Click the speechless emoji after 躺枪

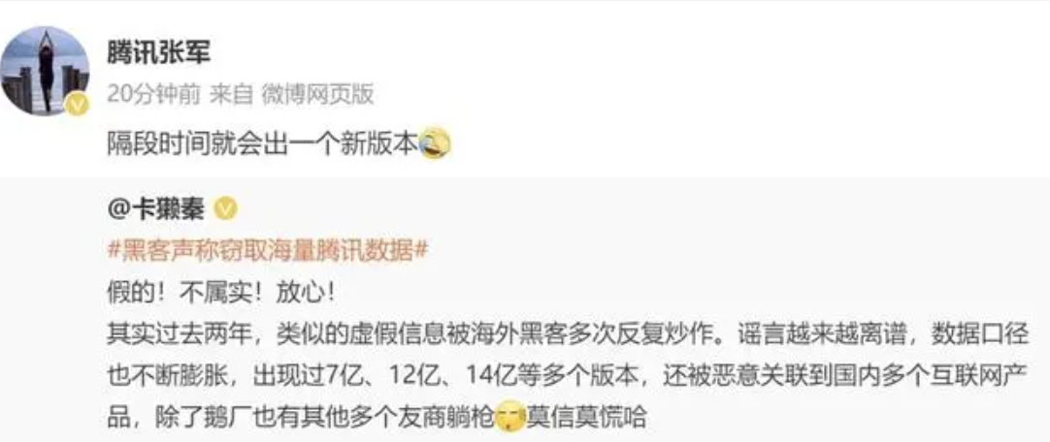click(509, 417)
